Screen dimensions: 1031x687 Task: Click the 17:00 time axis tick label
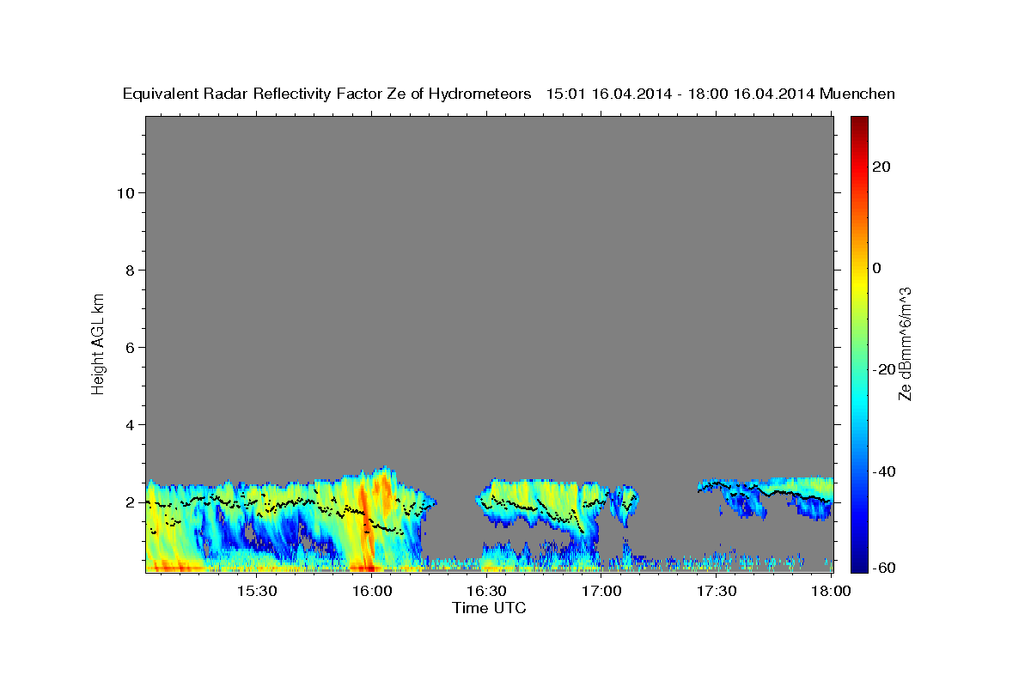pyautogui.click(x=601, y=591)
